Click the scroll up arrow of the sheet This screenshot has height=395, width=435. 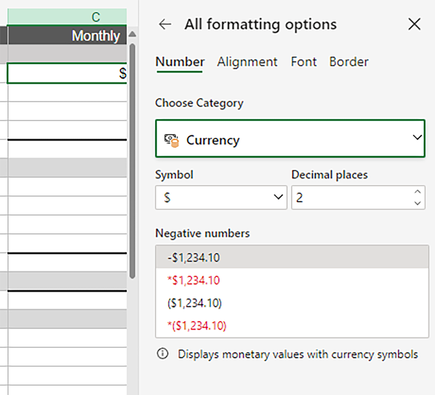[132, 34]
